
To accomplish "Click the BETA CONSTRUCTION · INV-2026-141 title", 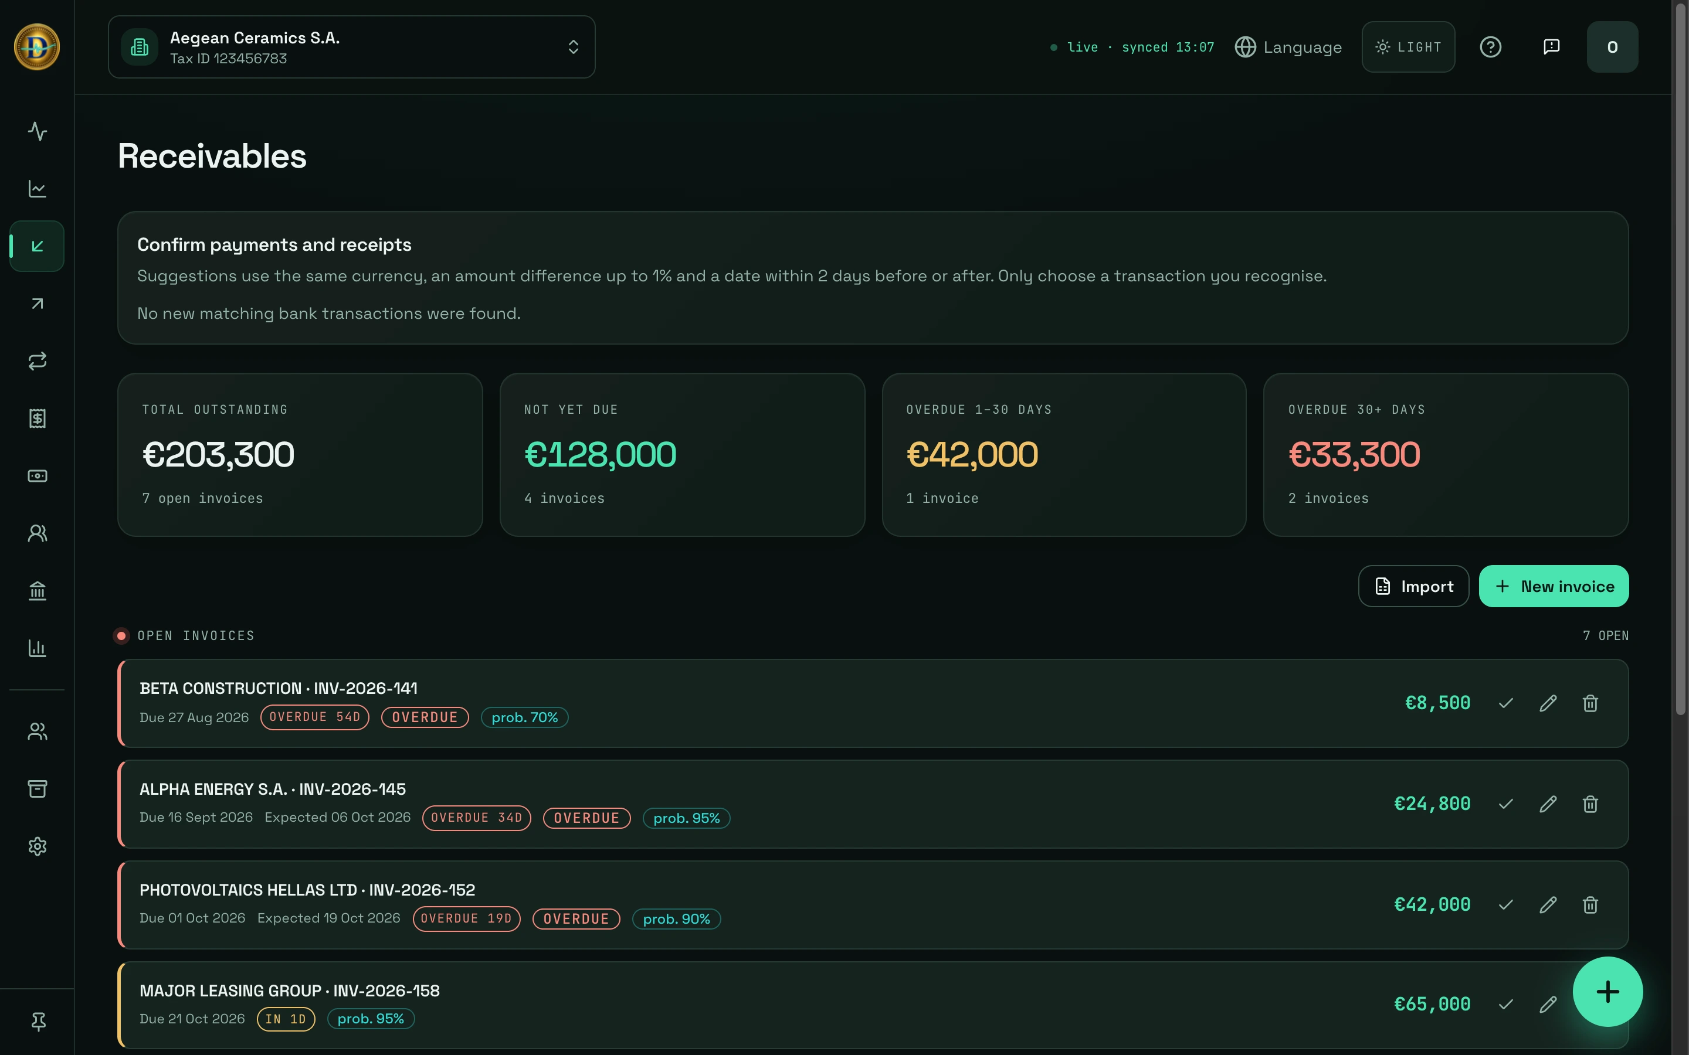I will [x=279, y=689].
